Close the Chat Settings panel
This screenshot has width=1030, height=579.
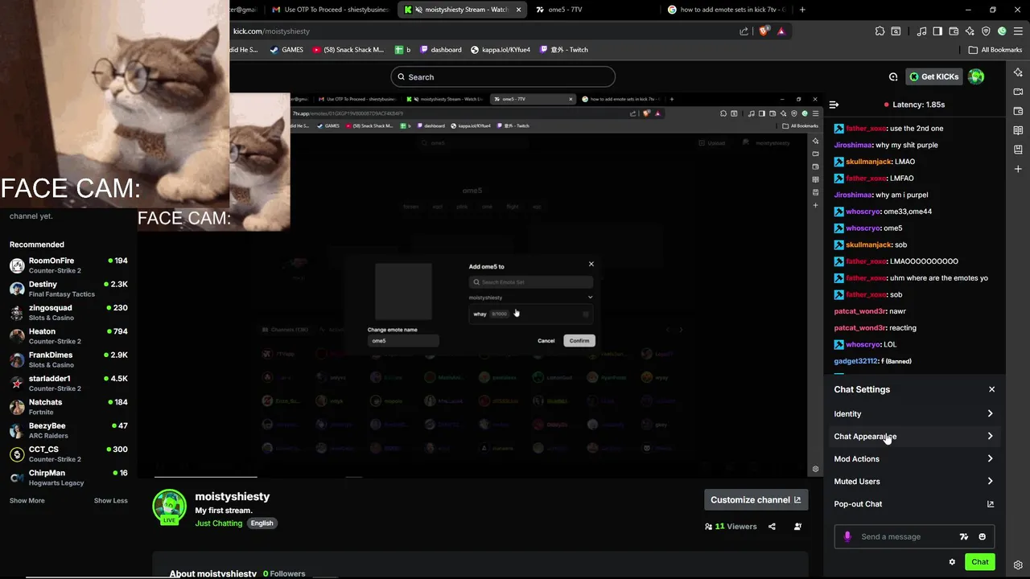tap(991, 389)
